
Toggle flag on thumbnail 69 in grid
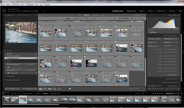[115, 72]
